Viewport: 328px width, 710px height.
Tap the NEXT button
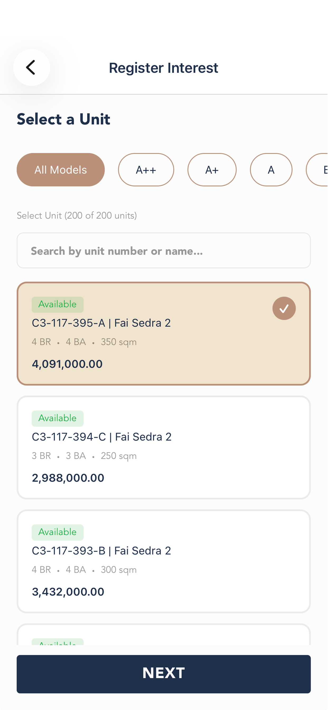(x=164, y=674)
